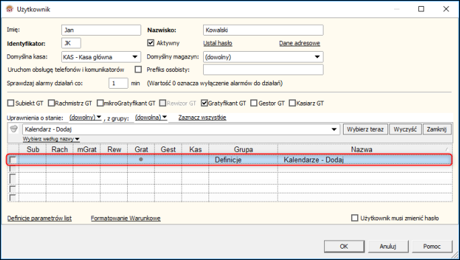Image resolution: width=460 pixels, height=260 pixels.
Task: Open the Kalendarz - Dodaj combo box arrow
Action: (x=334, y=129)
